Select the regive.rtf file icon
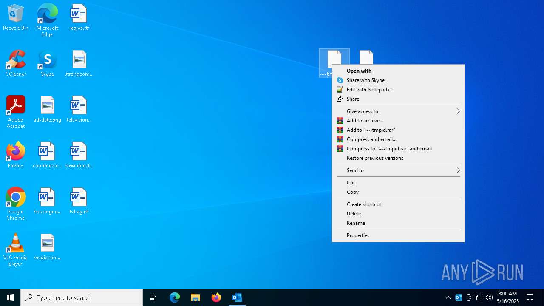The image size is (544, 306). [x=79, y=18]
